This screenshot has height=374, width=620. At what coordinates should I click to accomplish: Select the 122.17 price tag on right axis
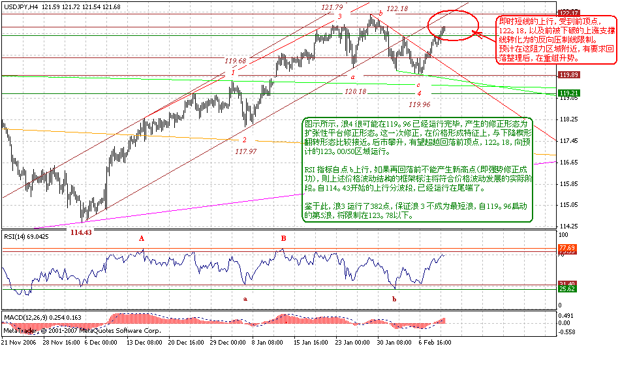coord(568,13)
